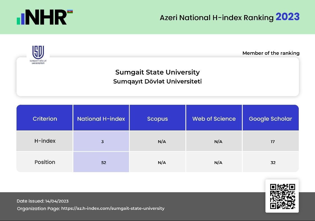Select the National H-index column header

(x=101, y=119)
